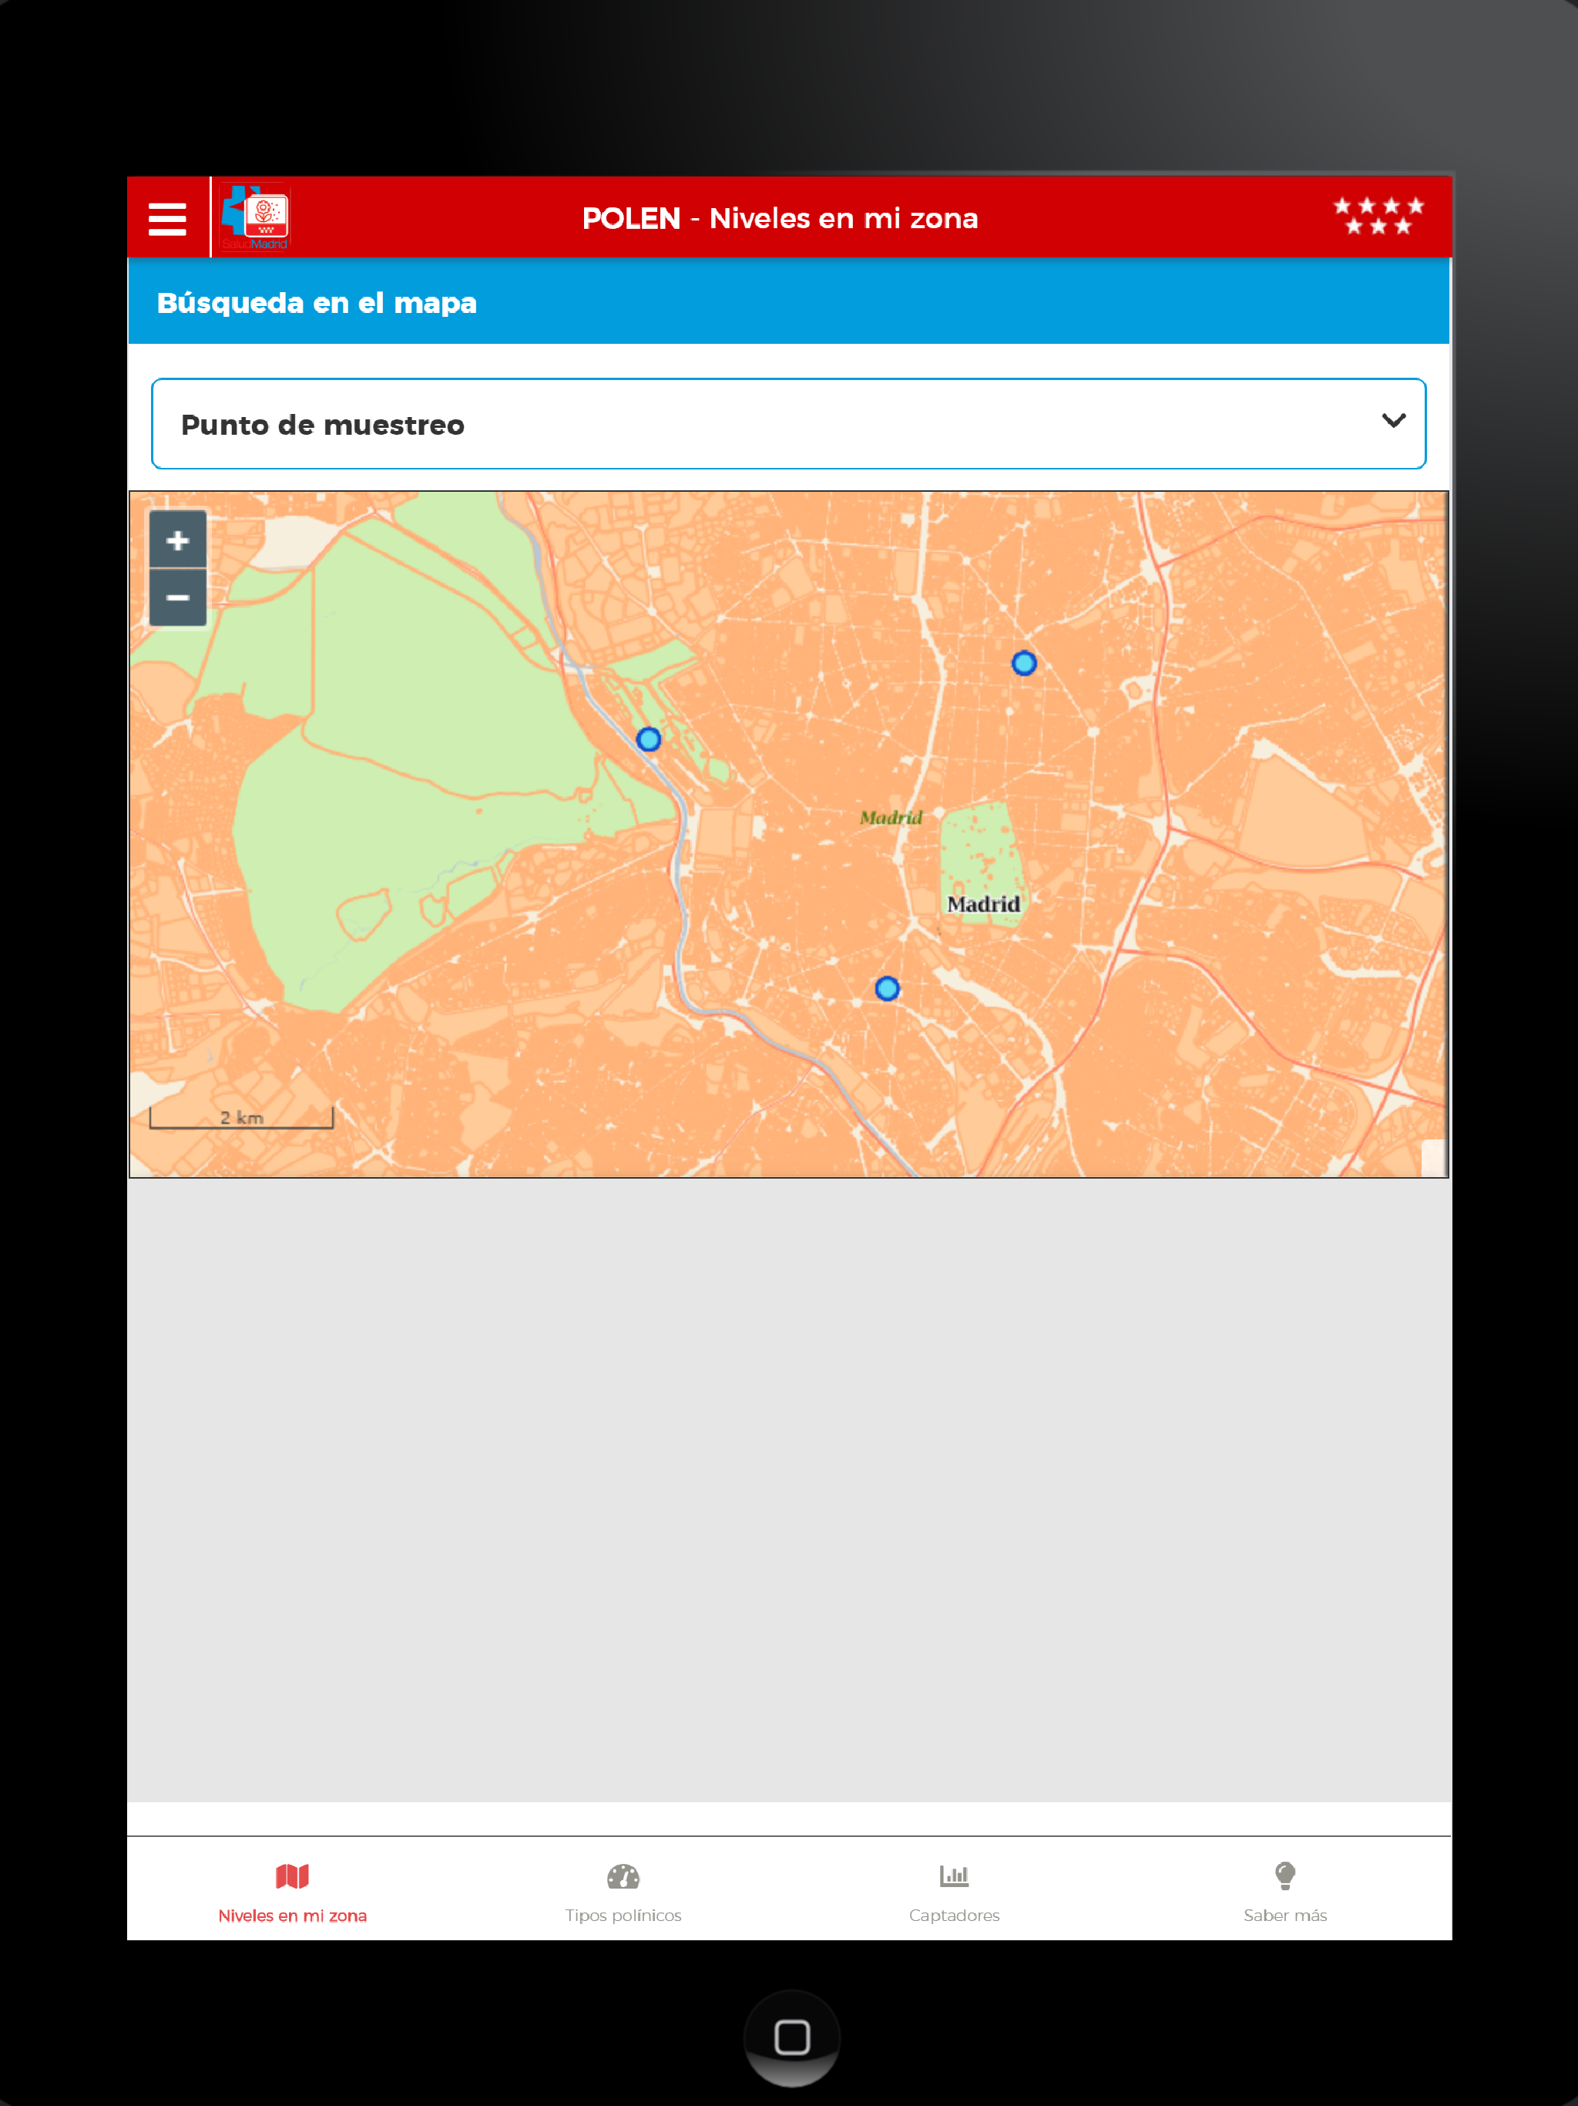Tap the Comunidad de Madrid stars emblem
Viewport: 1578px width, 2106px height.
pos(1377,216)
